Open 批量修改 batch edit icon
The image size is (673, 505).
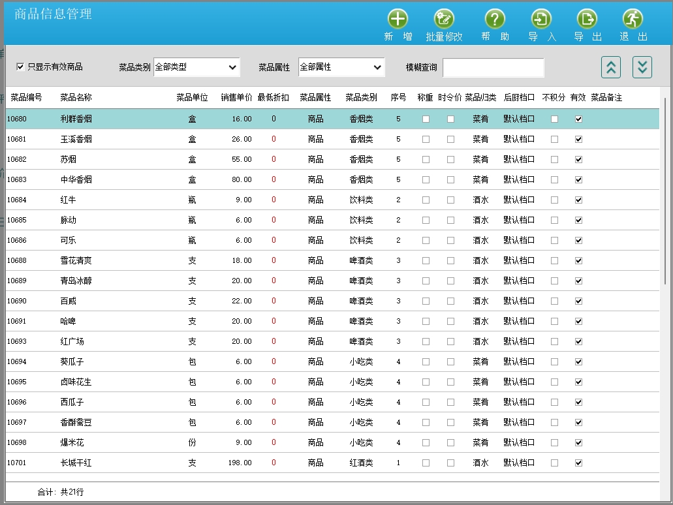coord(444,19)
